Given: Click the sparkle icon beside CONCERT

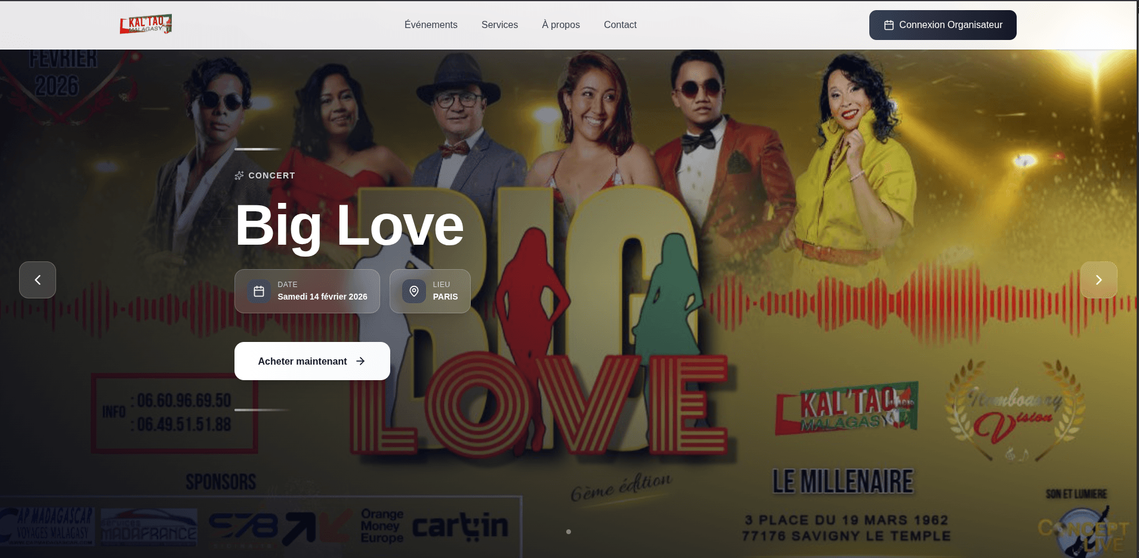Looking at the screenshot, I should pos(239,175).
